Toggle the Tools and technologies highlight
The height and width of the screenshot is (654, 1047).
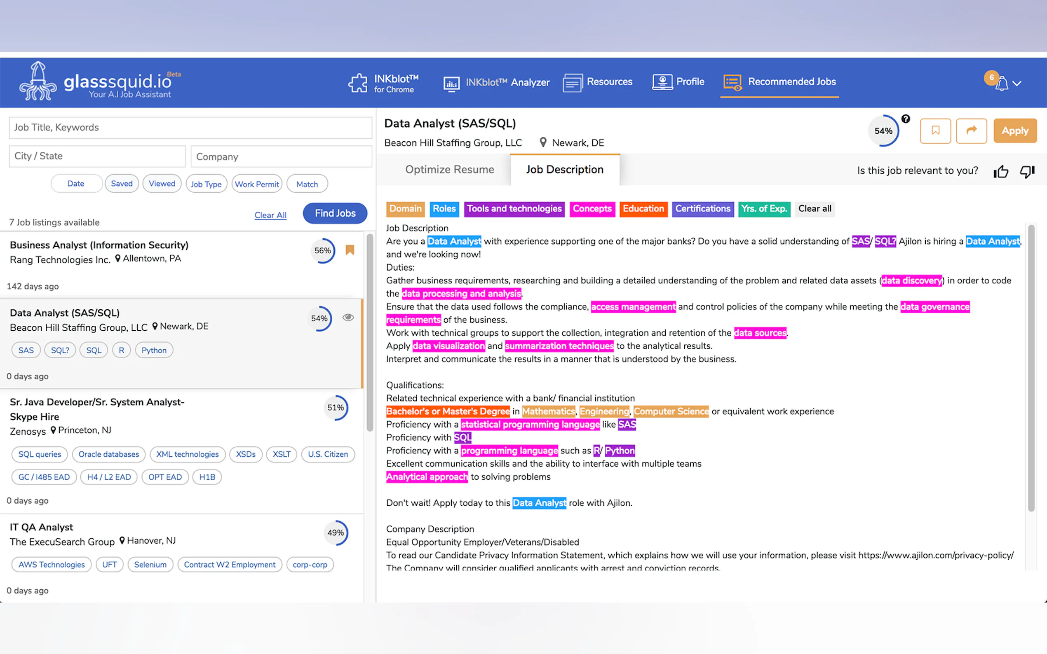click(514, 209)
